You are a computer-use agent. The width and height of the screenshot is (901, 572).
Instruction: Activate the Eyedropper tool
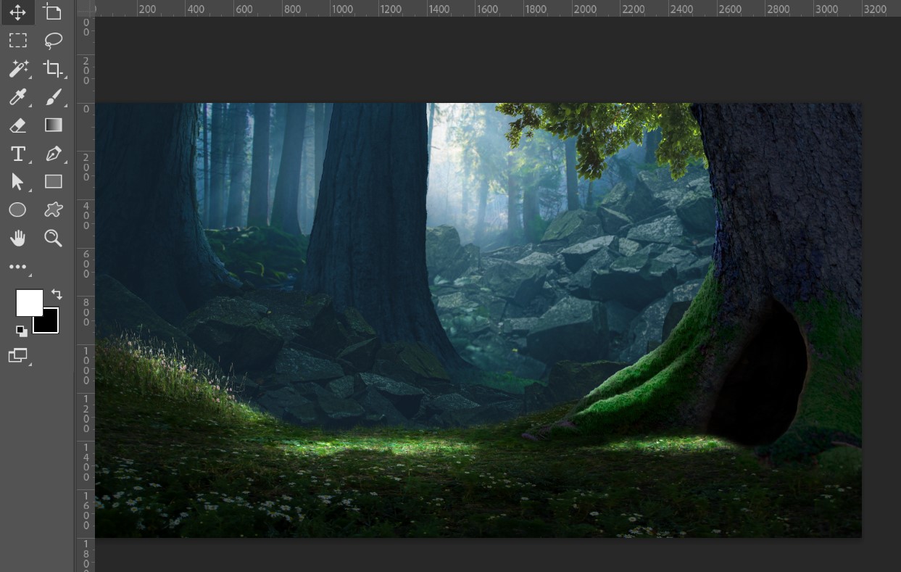click(17, 97)
